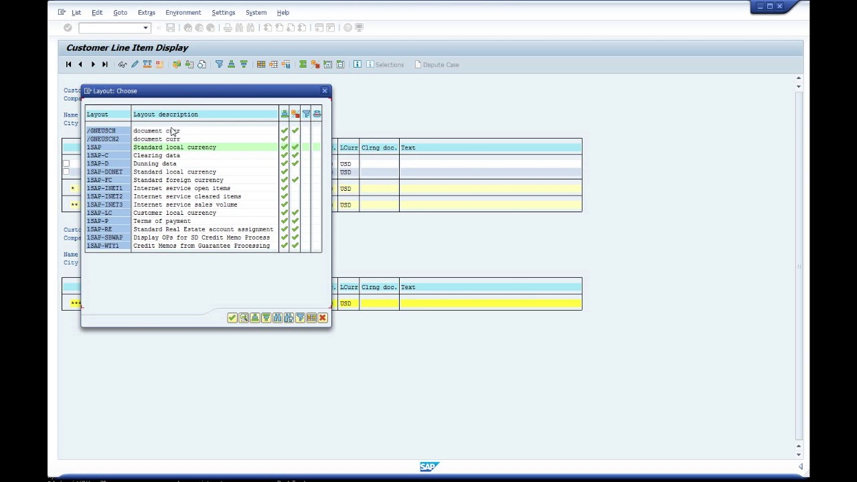Screen dimensions: 857x482
Task: Click the Find Next binoculars icon in dialog
Action: (x=289, y=317)
